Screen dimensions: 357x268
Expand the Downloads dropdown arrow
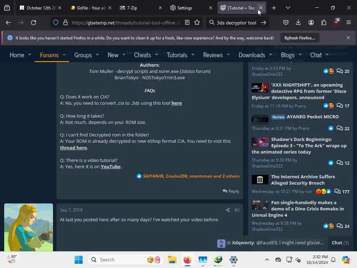271,55
